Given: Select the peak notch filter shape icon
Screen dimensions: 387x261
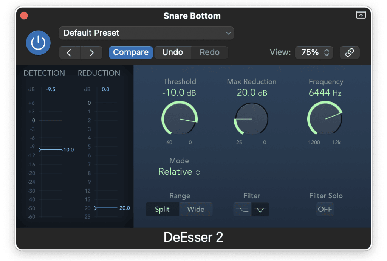Looking at the screenshot, I should click(x=260, y=209).
